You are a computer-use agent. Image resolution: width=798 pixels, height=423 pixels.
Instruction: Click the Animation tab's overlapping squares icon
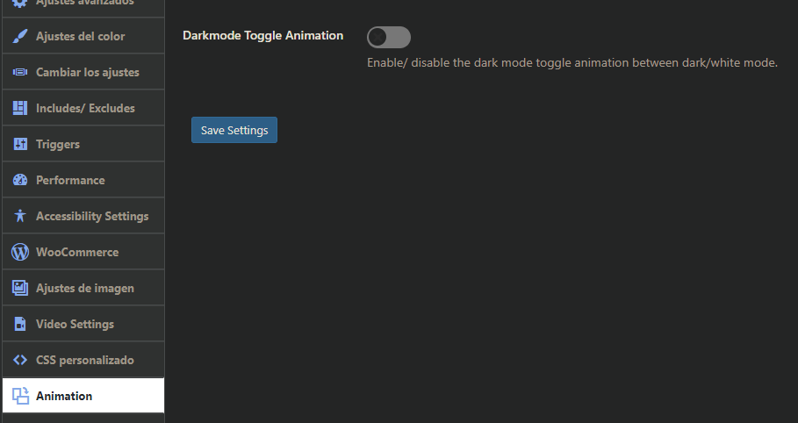pyautogui.click(x=20, y=396)
